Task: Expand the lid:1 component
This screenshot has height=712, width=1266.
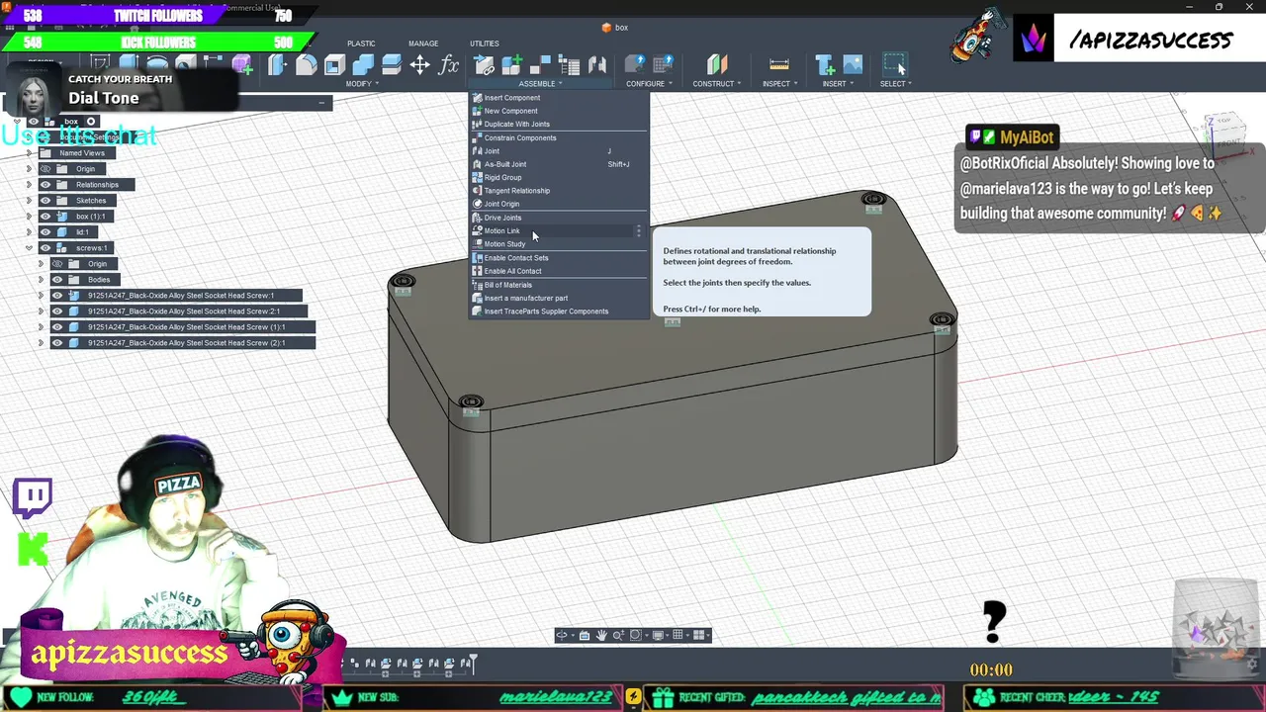Action: (29, 232)
